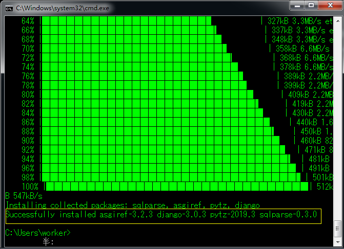This screenshot has width=344, height=249.
Task: Open the cmd.exe system menu icon
Action: tap(9, 9)
